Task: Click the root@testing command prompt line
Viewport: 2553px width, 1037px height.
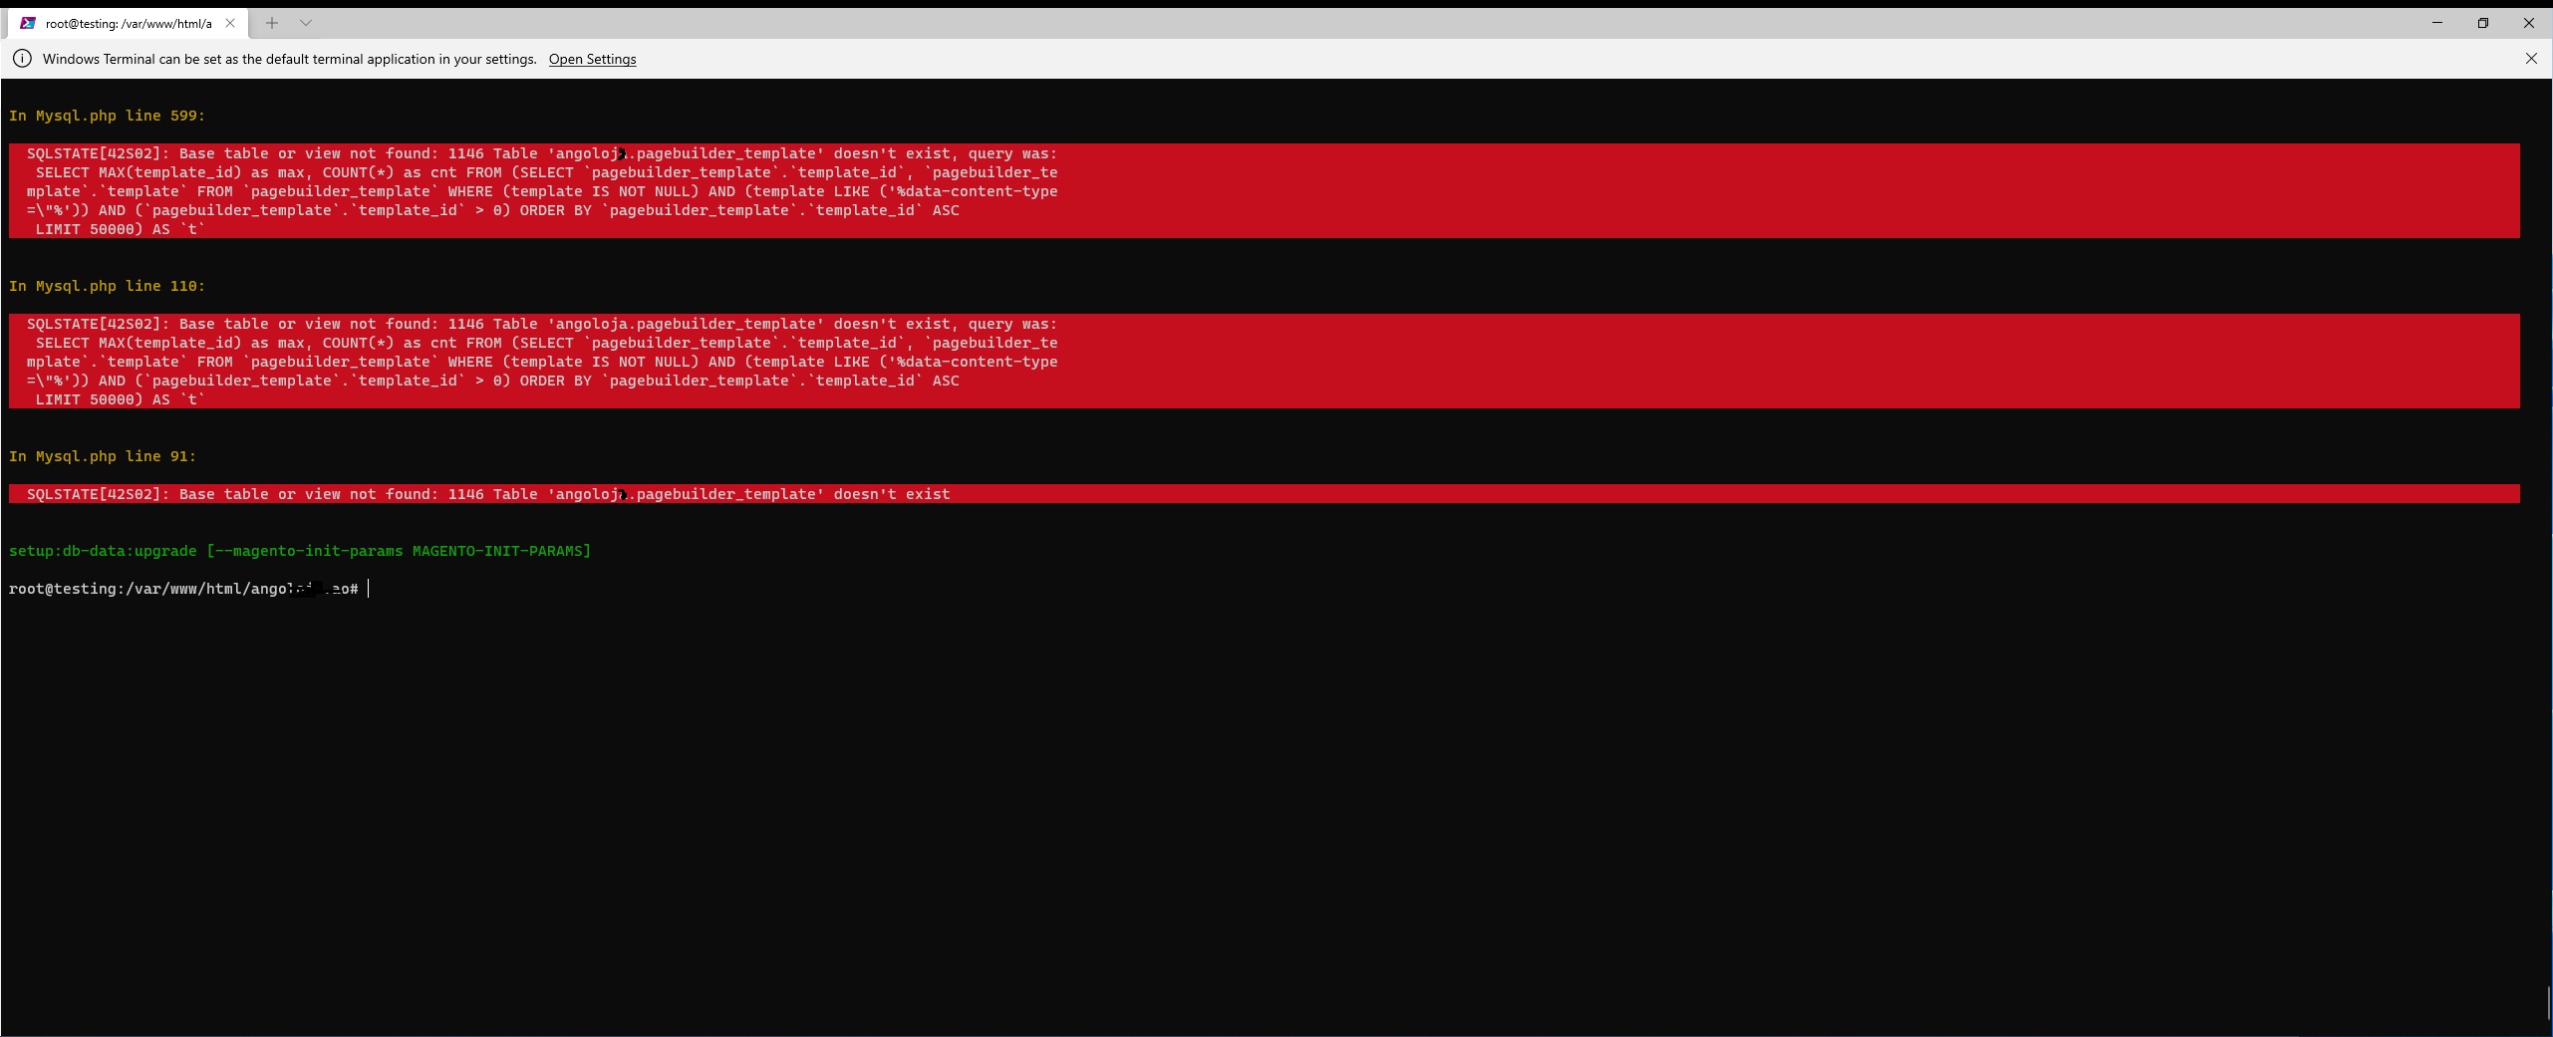Action: (183, 589)
